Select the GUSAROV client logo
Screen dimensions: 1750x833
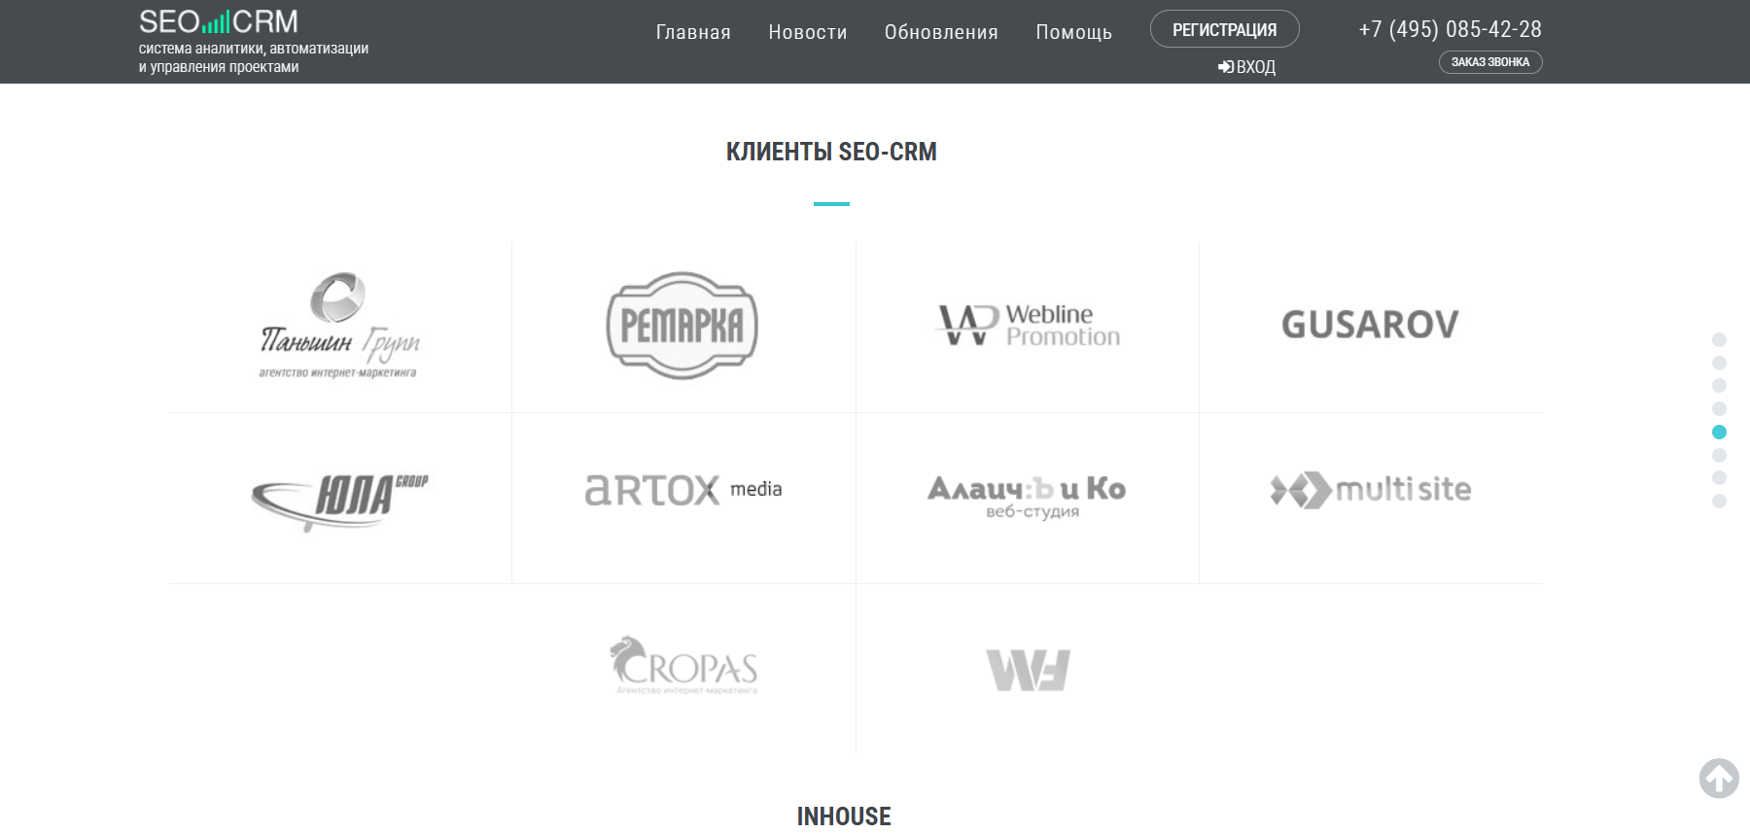pyautogui.click(x=1370, y=325)
